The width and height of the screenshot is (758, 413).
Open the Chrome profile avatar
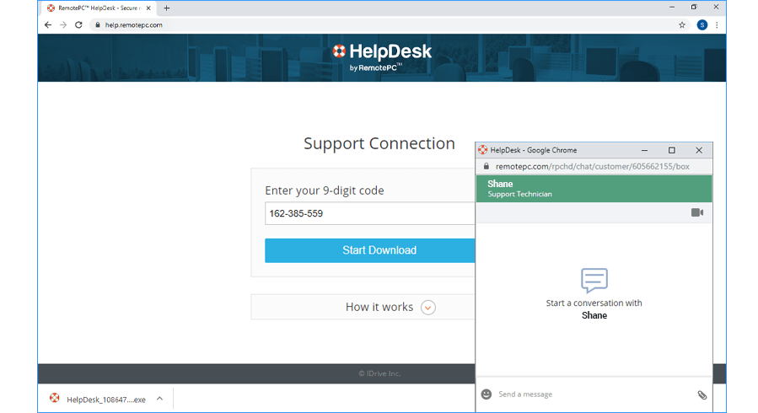702,25
